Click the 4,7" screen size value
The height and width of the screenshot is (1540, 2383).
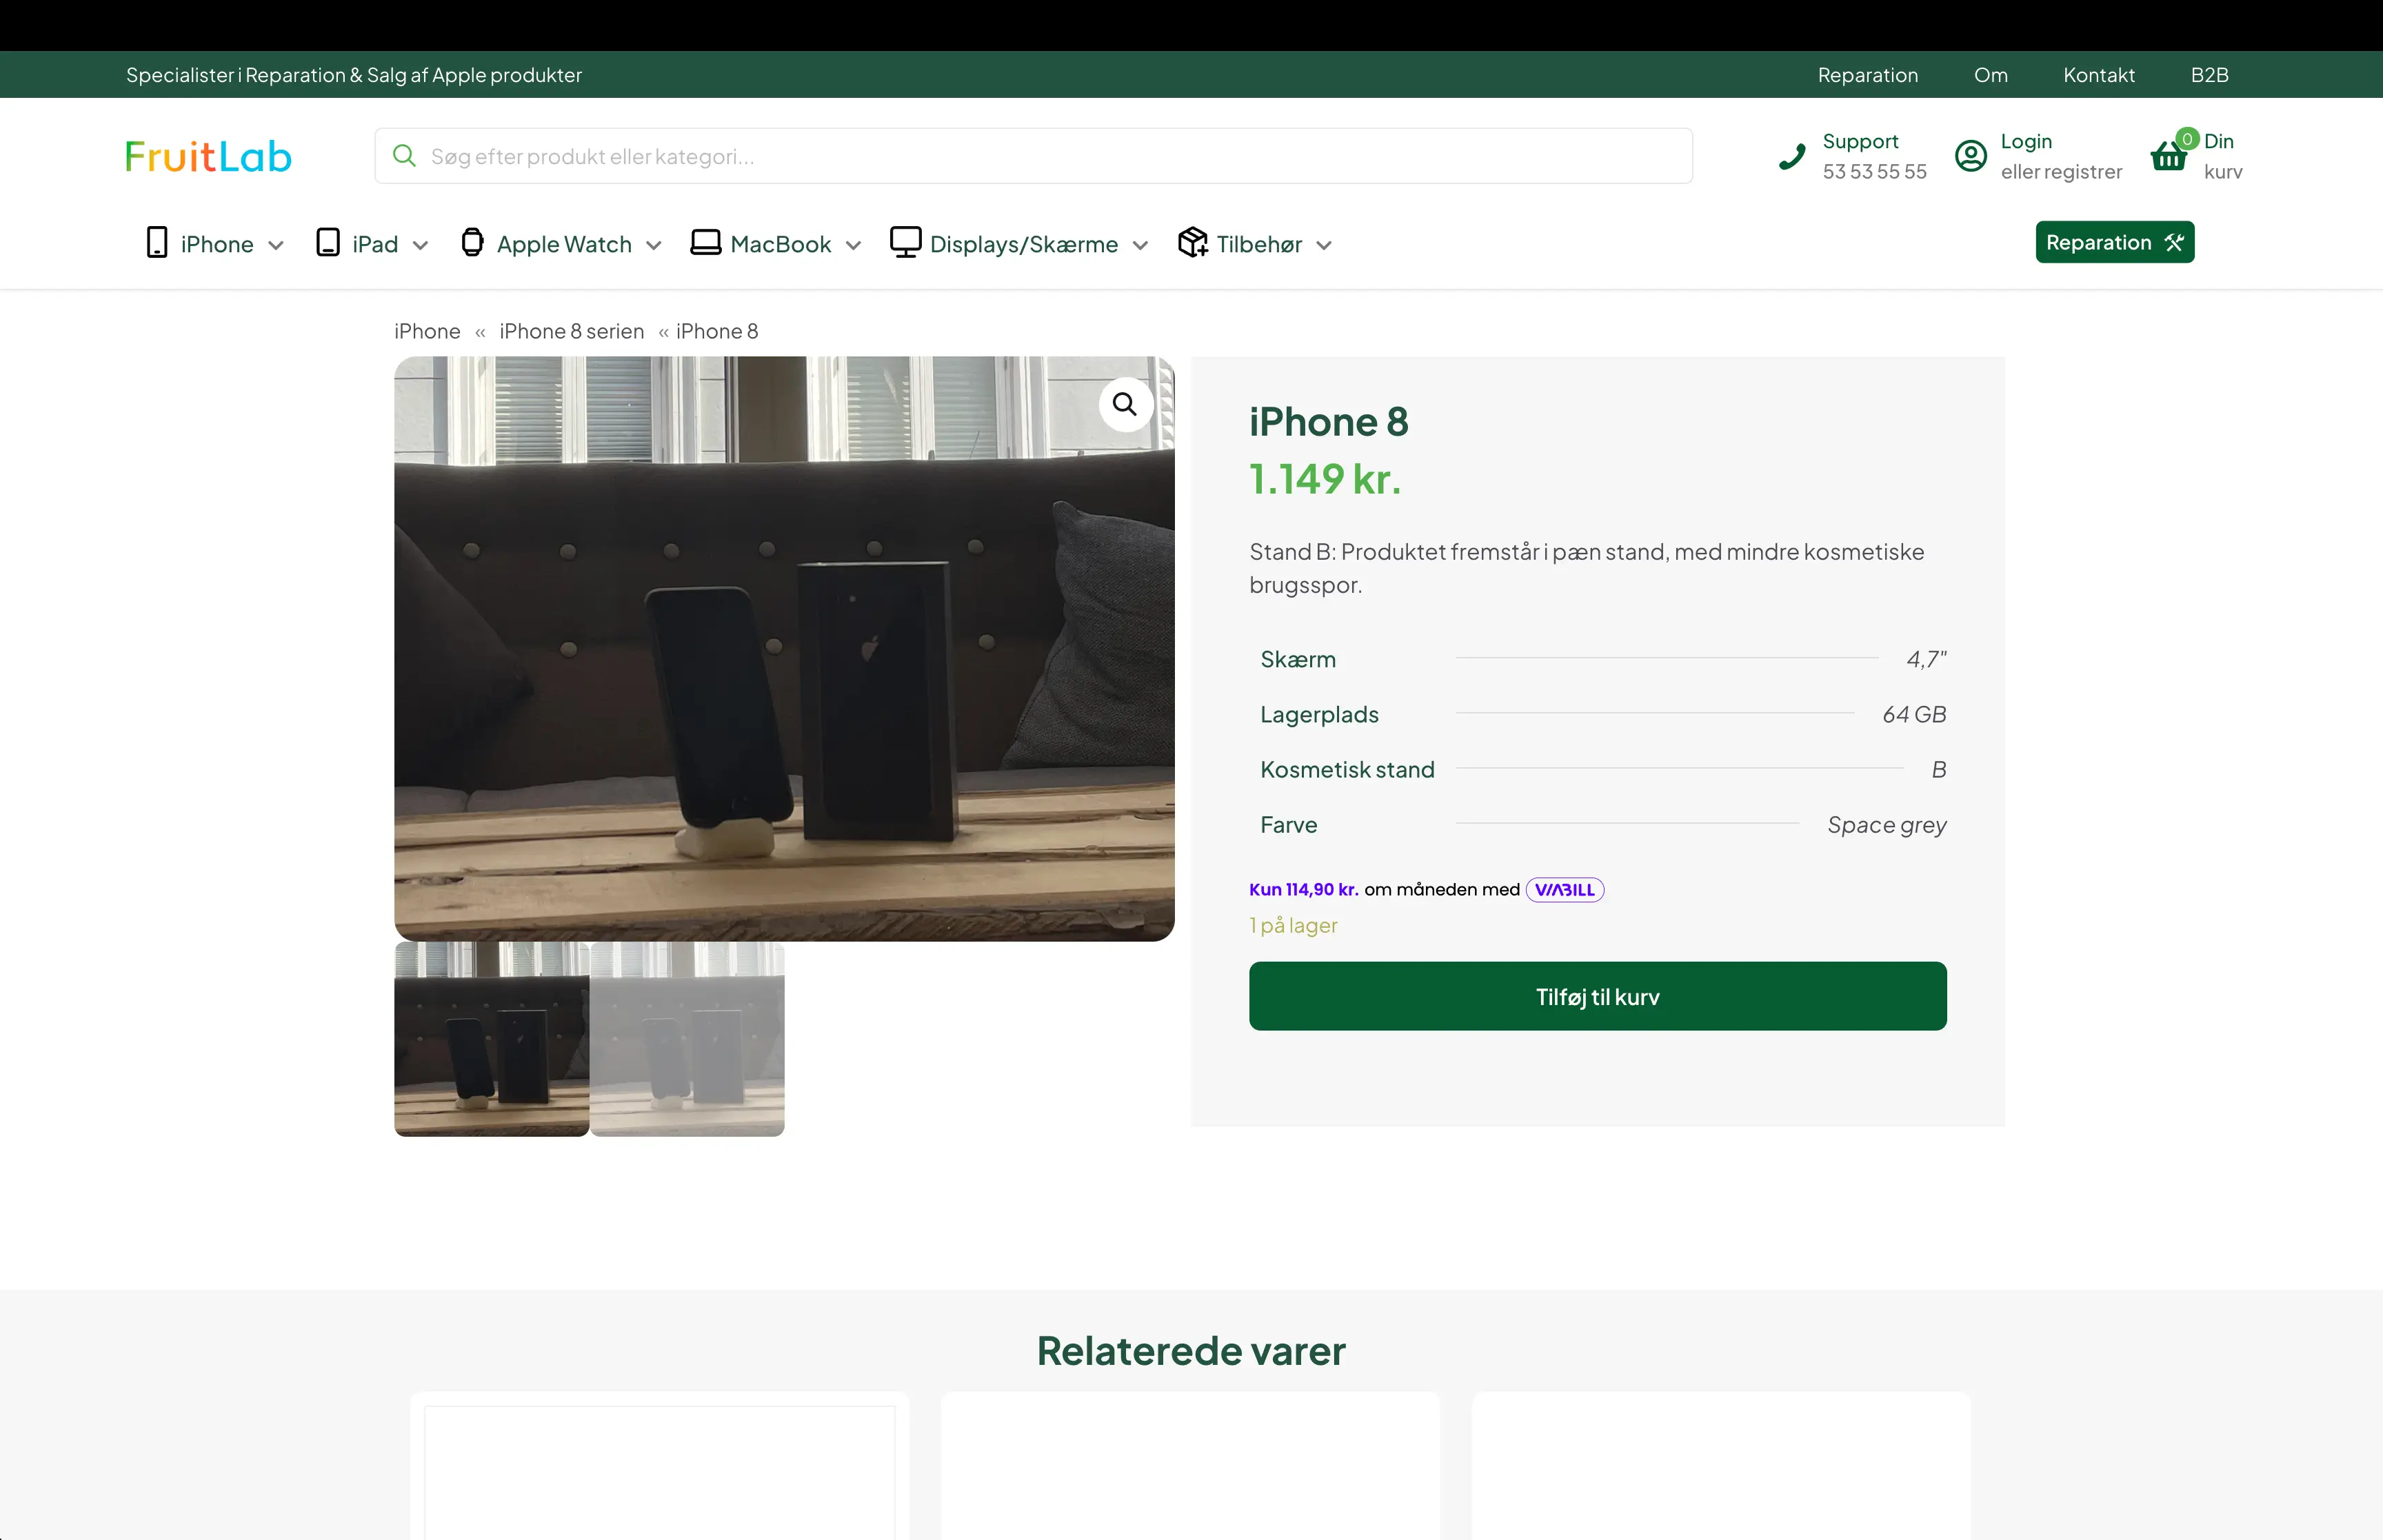click(x=1926, y=659)
